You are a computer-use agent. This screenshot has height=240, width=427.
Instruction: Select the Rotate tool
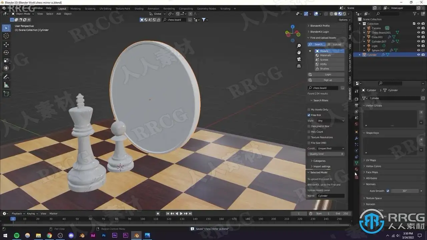click(x=6, y=53)
